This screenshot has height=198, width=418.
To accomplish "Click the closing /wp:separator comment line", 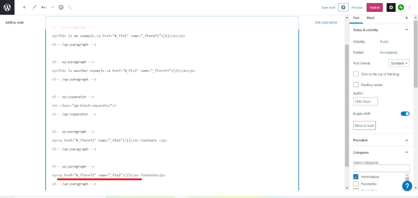I will (x=74, y=114).
